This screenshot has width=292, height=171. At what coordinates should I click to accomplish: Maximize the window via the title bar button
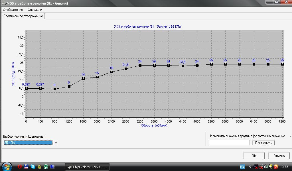click(x=277, y=2)
